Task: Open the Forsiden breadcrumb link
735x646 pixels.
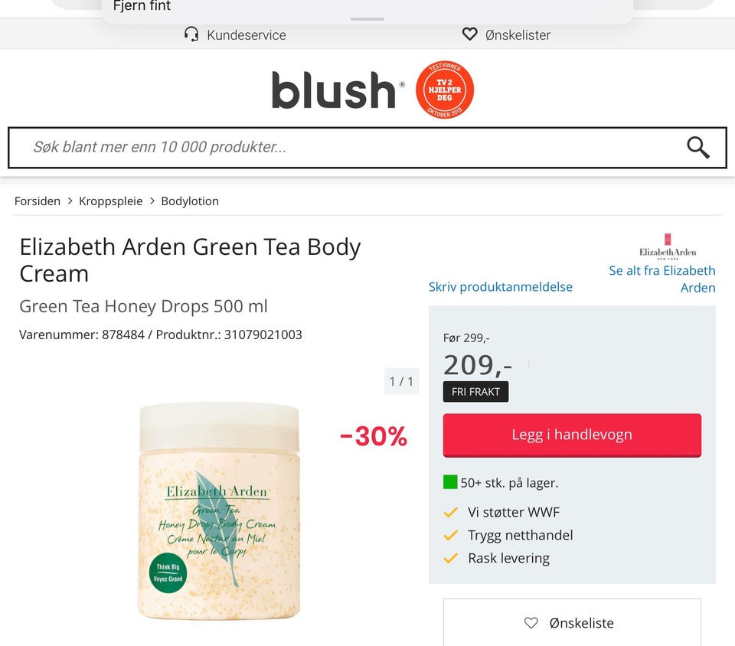Action: click(x=38, y=201)
